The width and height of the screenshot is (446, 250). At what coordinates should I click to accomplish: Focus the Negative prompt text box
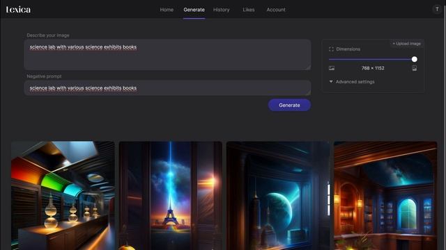(167, 88)
